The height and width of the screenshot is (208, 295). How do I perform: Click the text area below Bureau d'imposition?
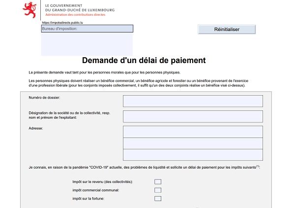87,44
